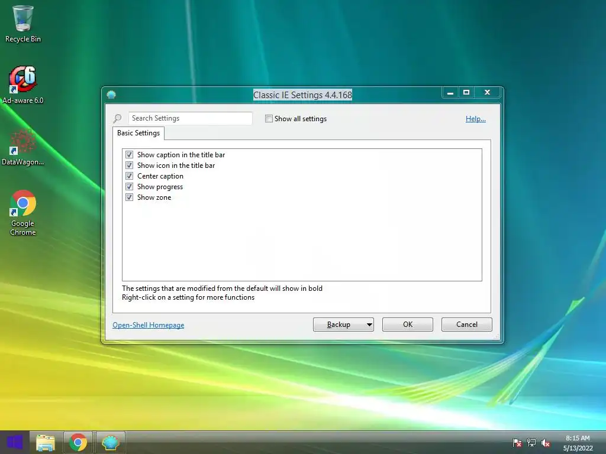Click the OK button
The width and height of the screenshot is (606, 454).
coord(408,325)
